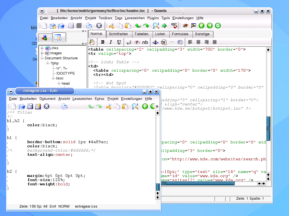Image resolution: width=289 pixels, height=216 pixels.
Task: Click the magnifier find icon in Quanta's toolbar
Action: (x=156, y=26)
